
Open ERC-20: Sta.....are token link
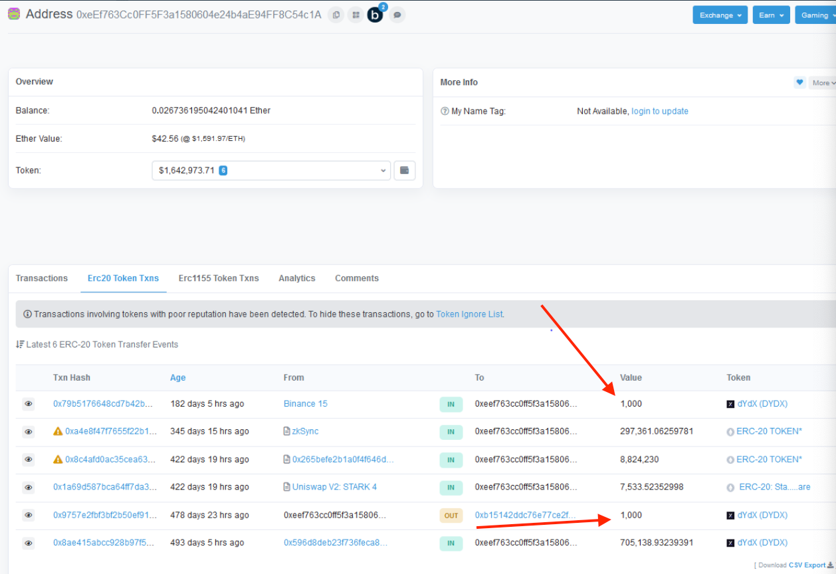tap(775, 487)
